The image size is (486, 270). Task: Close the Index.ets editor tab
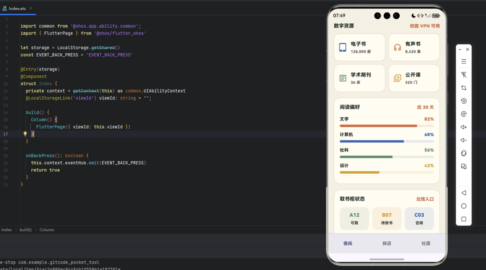point(31,8)
